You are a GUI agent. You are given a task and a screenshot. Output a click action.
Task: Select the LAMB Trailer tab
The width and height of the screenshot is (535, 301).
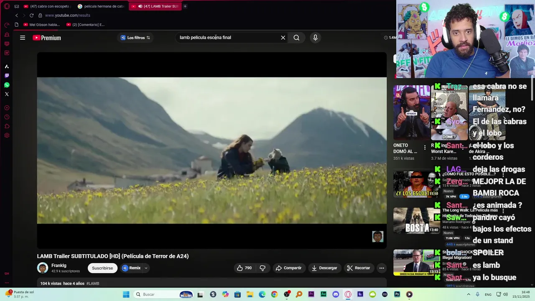(x=155, y=6)
